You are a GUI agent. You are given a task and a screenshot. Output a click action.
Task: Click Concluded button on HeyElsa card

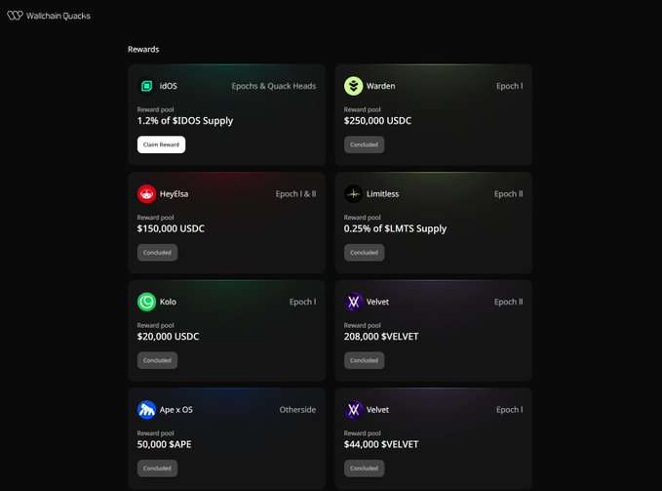coord(157,252)
